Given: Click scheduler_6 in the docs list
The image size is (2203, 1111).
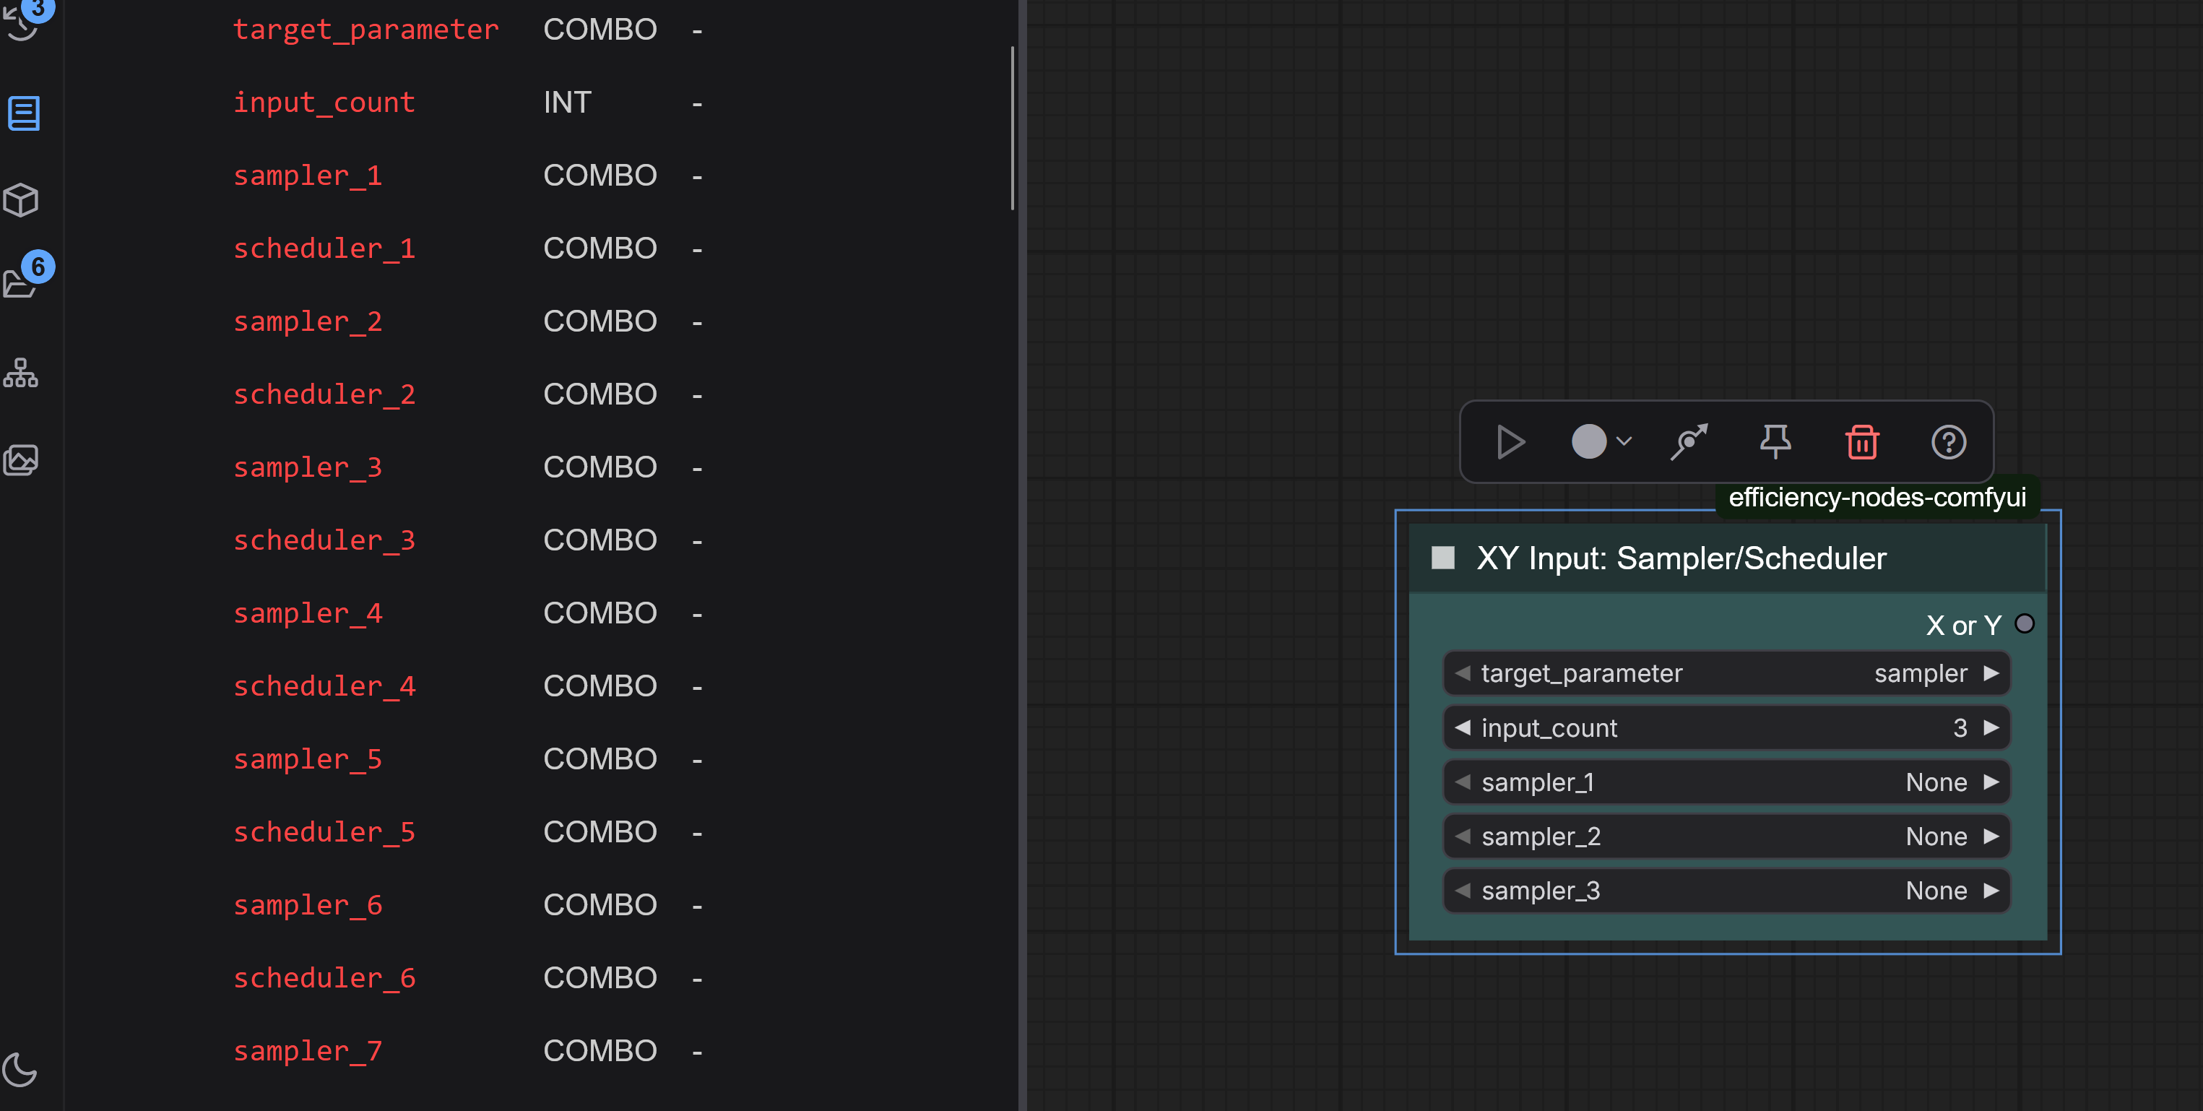Looking at the screenshot, I should coord(324,978).
